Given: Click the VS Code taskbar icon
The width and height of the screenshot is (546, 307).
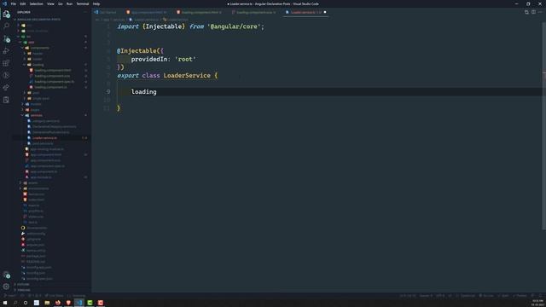Looking at the screenshot, I should (x=79, y=303).
